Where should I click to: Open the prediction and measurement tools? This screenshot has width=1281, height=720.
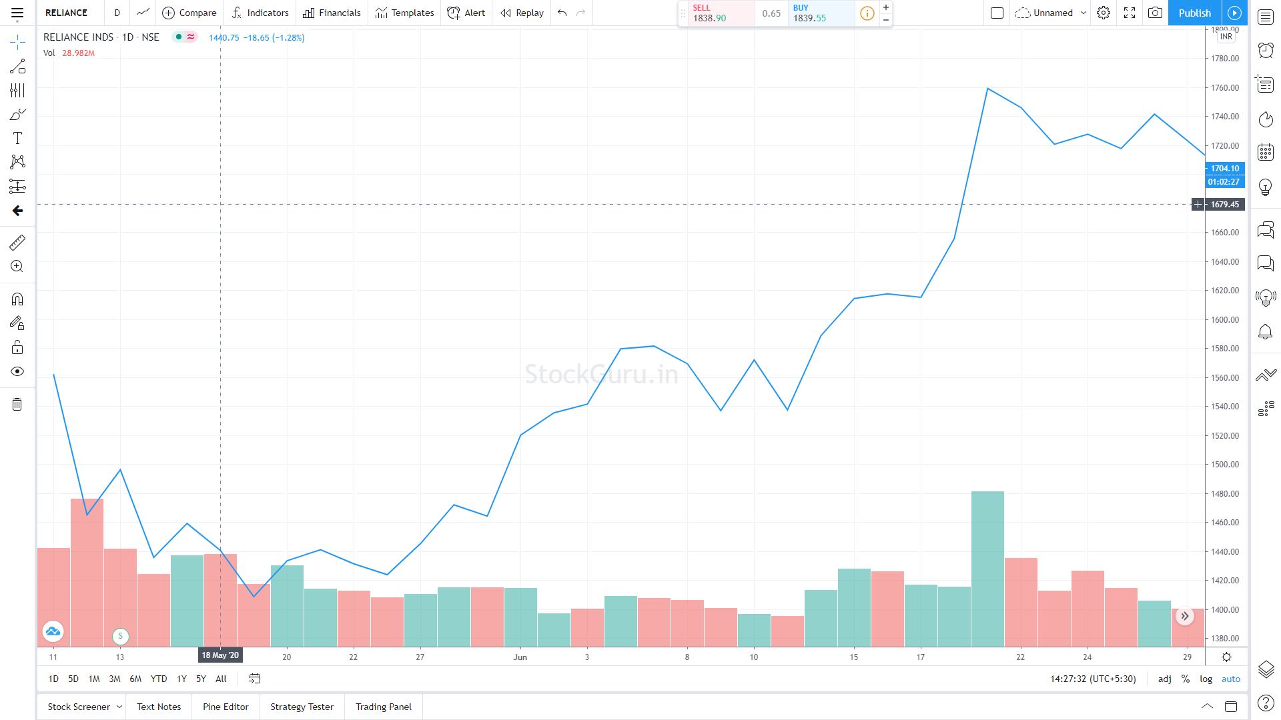[17, 186]
